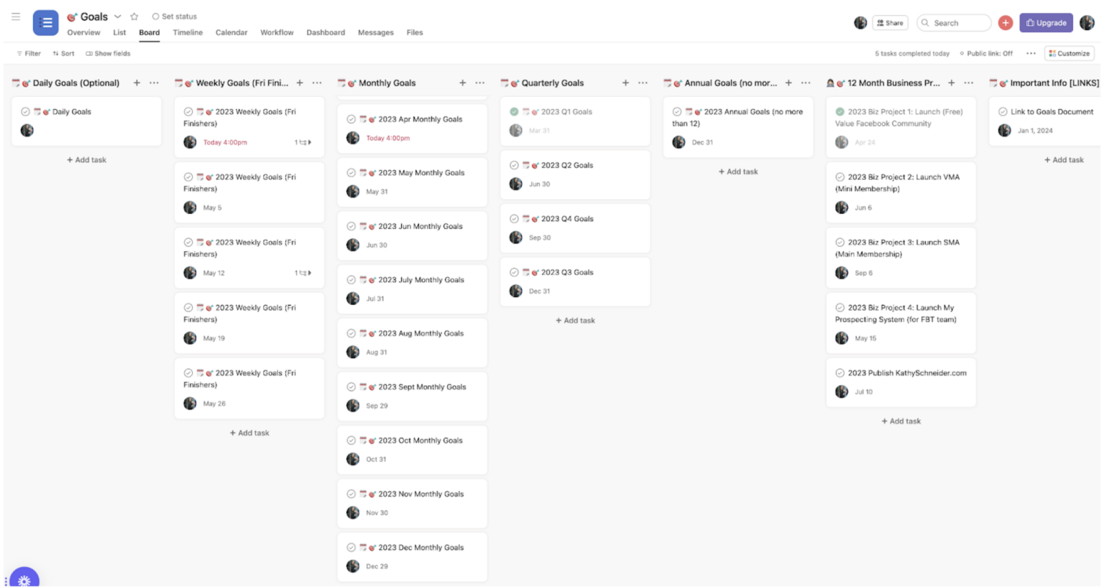
Task: Open the Sort options
Action: (63, 53)
